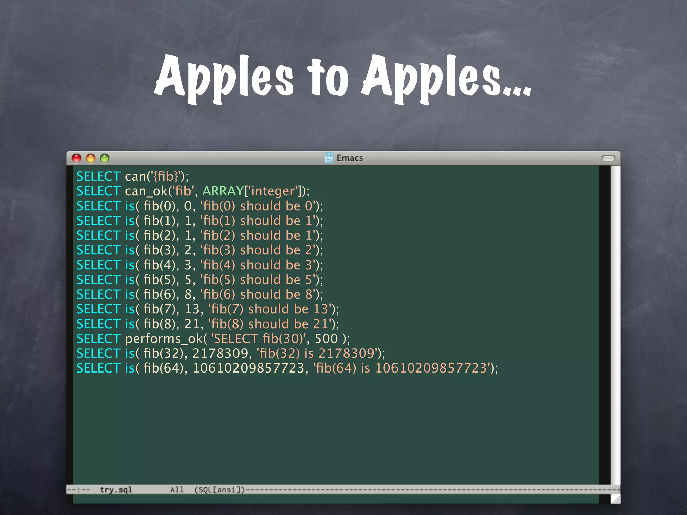Screen dimensions: 687x515
Task: Click the try.sql buffer name in mode line
Action: pos(116,490)
